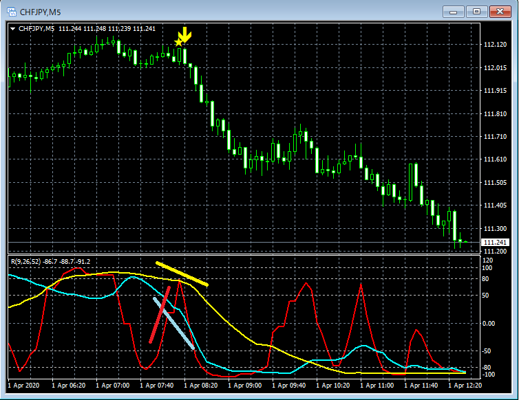This screenshot has width=519, height=400.
Task: Select the yellow down arrow sell signal
Action: (x=184, y=35)
